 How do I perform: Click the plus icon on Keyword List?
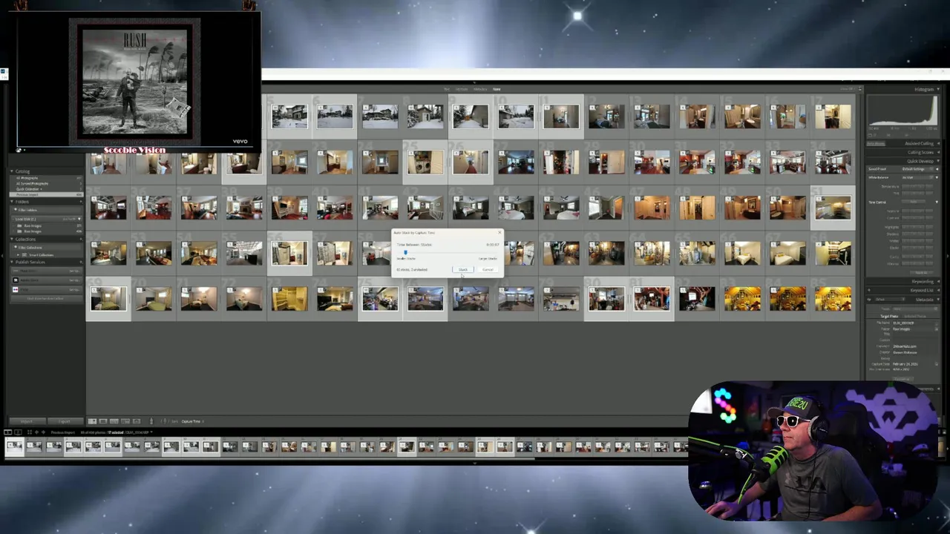[x=869, y=290]
